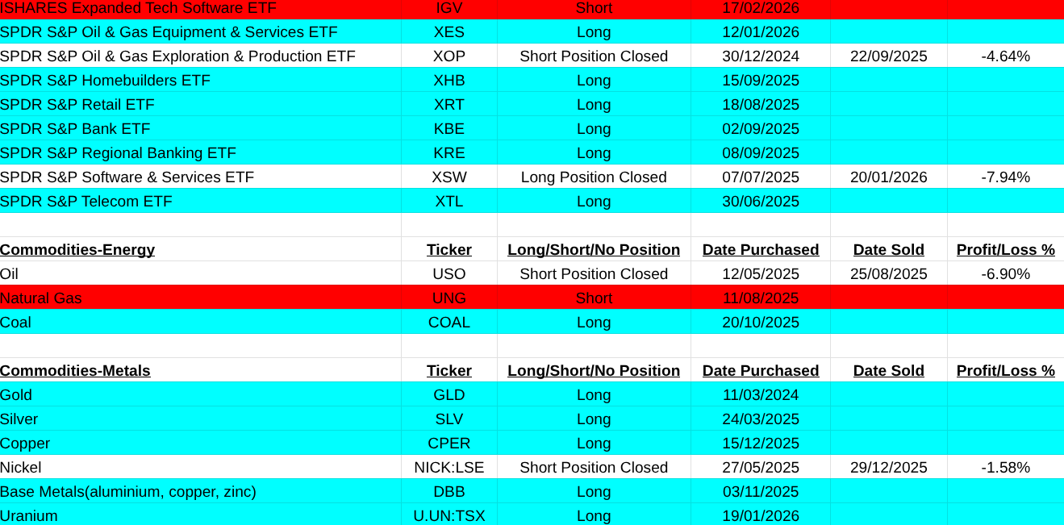1064x525 pixels.
Task: Click the Commodities-Metals section header
Action: pyautogui.click(x=75, y=370)
